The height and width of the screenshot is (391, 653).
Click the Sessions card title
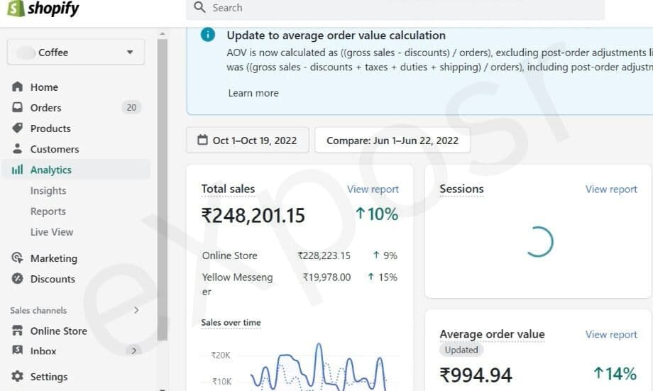tap(462, 189)
